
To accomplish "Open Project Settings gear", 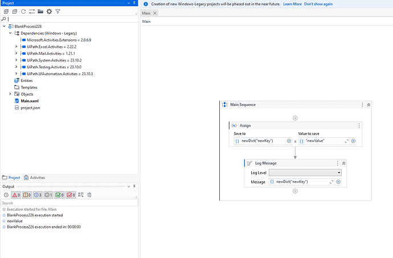I will point(49,11).
